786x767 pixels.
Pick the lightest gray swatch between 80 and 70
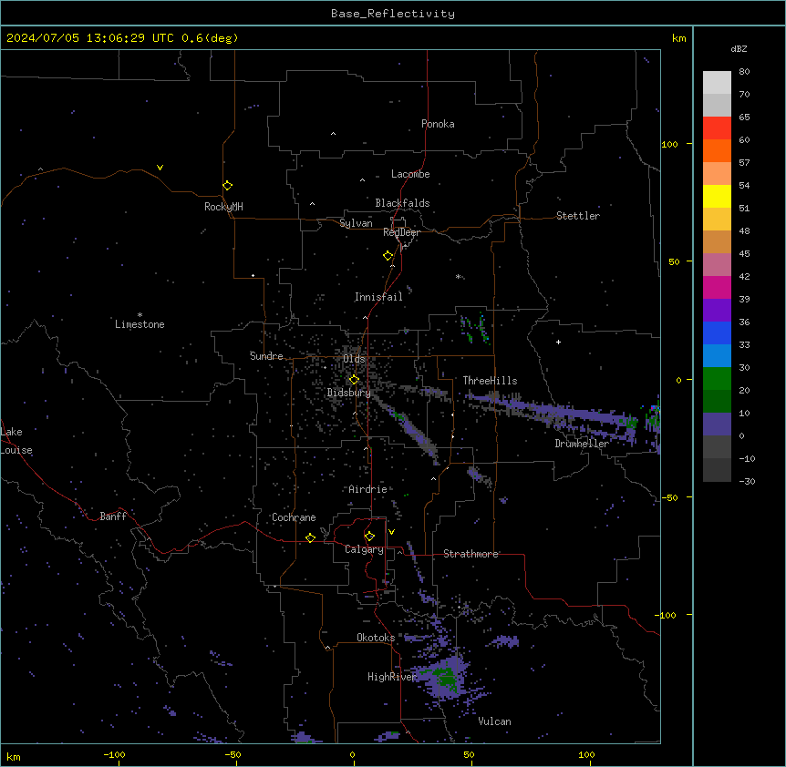(717, 83)
